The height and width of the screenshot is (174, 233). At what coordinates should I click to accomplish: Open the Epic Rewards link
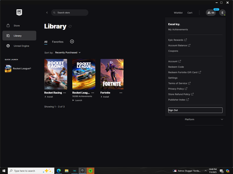coord(178,40)
